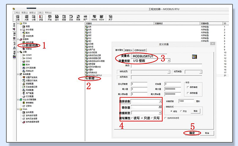Switch to the 报警定义 tab

coord(129,50)
